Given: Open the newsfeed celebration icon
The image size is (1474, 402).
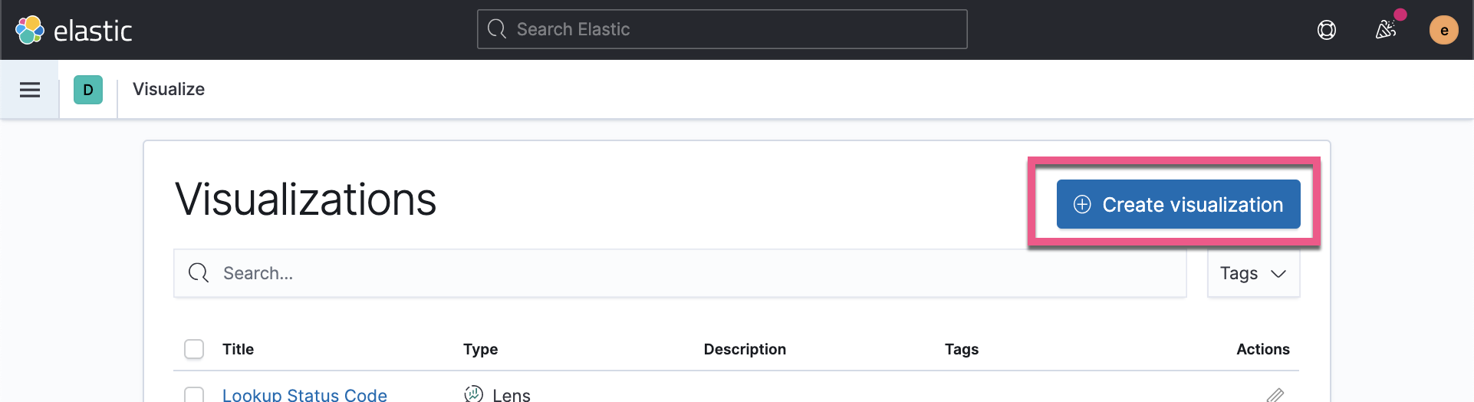Looking at the screenshot, I should 1386,30.
